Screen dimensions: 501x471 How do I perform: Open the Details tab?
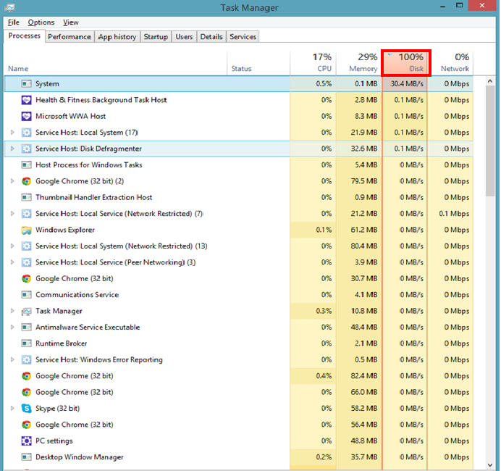(x=211, y=37)
